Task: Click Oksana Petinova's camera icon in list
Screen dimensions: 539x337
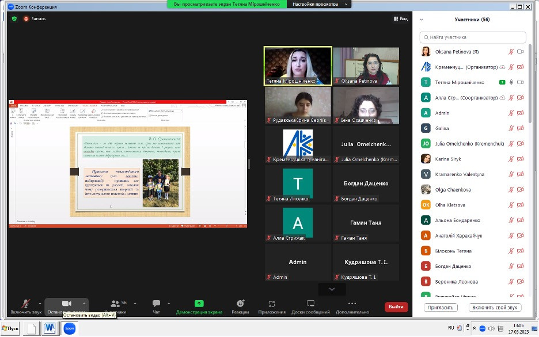Action: coord(521,52)
